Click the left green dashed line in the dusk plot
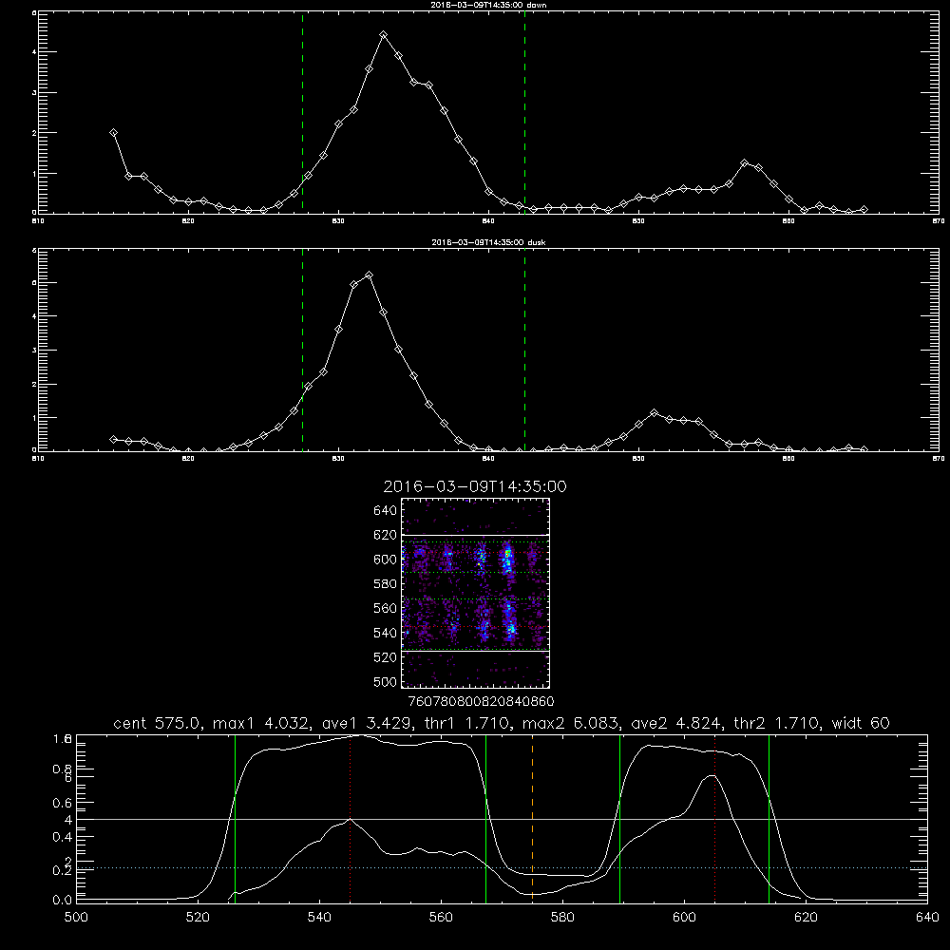 point(302,350)
